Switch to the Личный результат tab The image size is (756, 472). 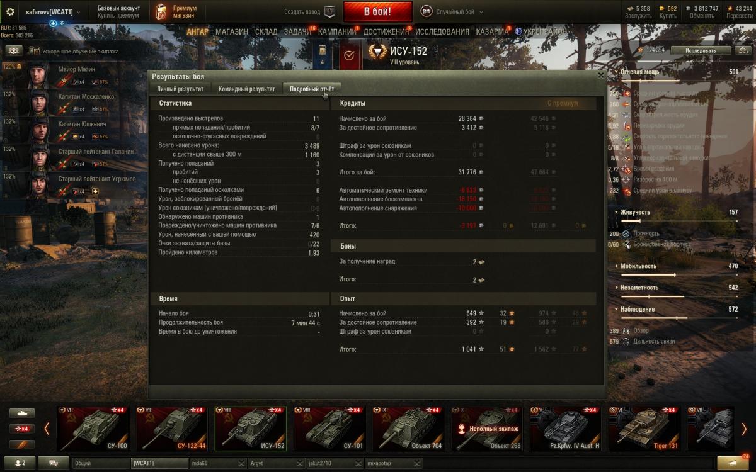coord(180,89)
